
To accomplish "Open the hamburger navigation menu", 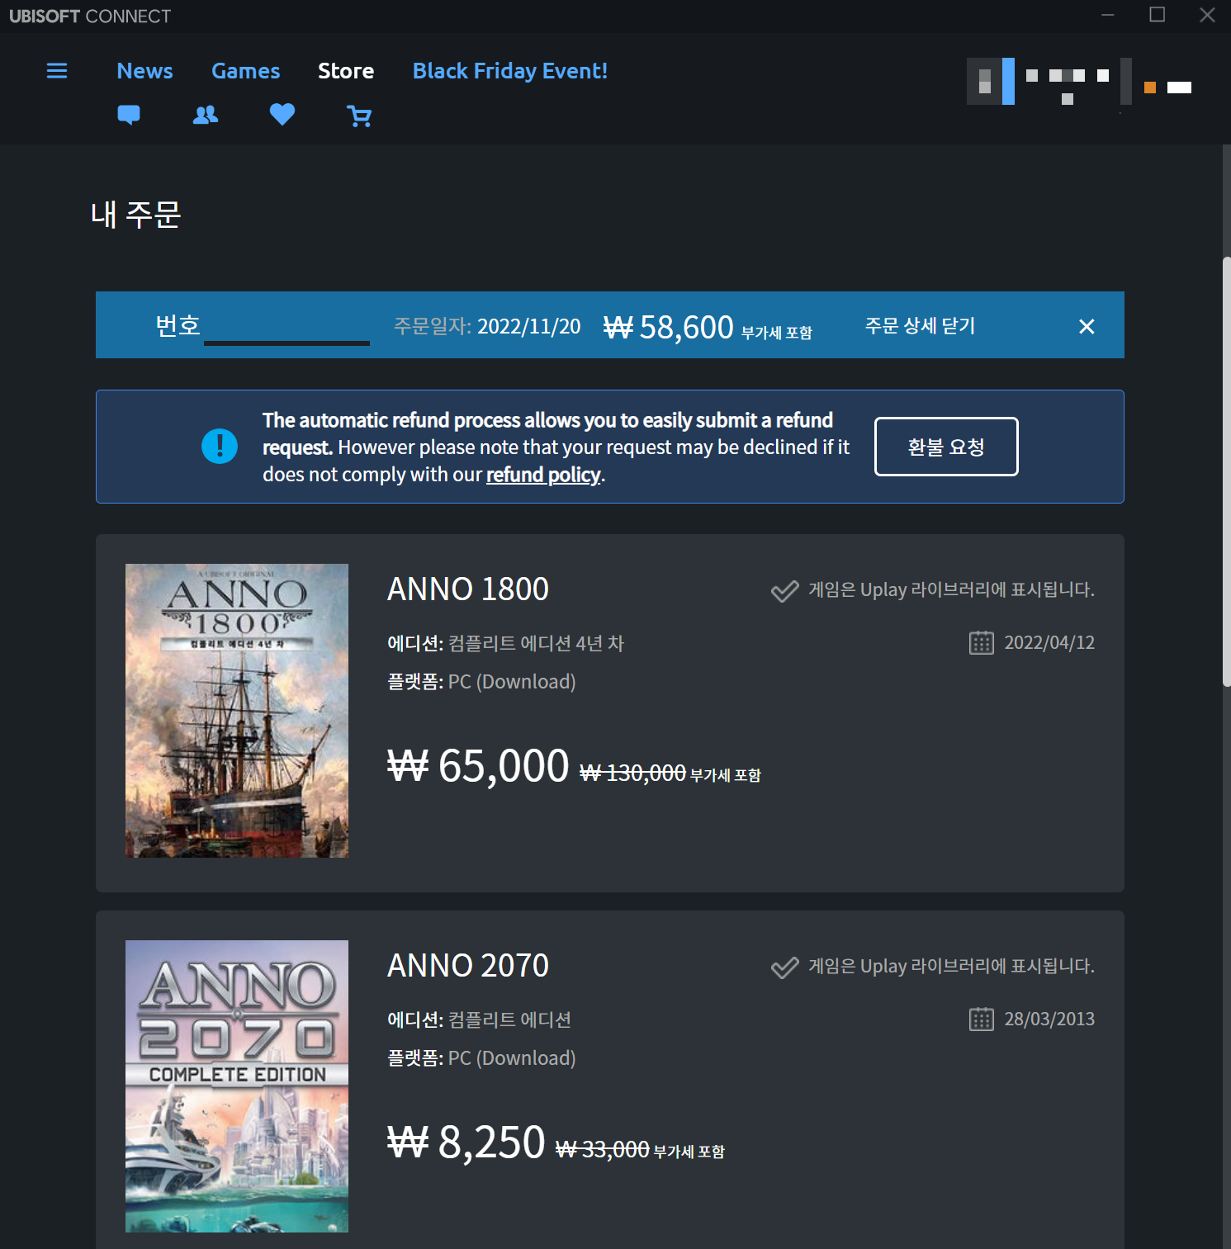I will click(57, 71).
